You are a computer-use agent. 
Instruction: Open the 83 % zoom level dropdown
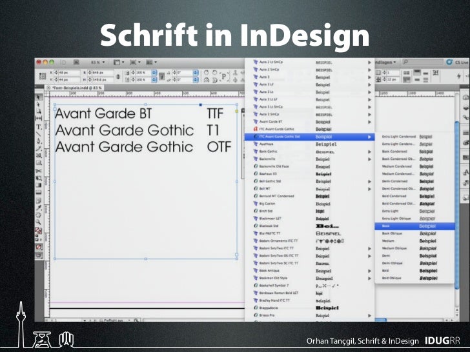(97, 63)
